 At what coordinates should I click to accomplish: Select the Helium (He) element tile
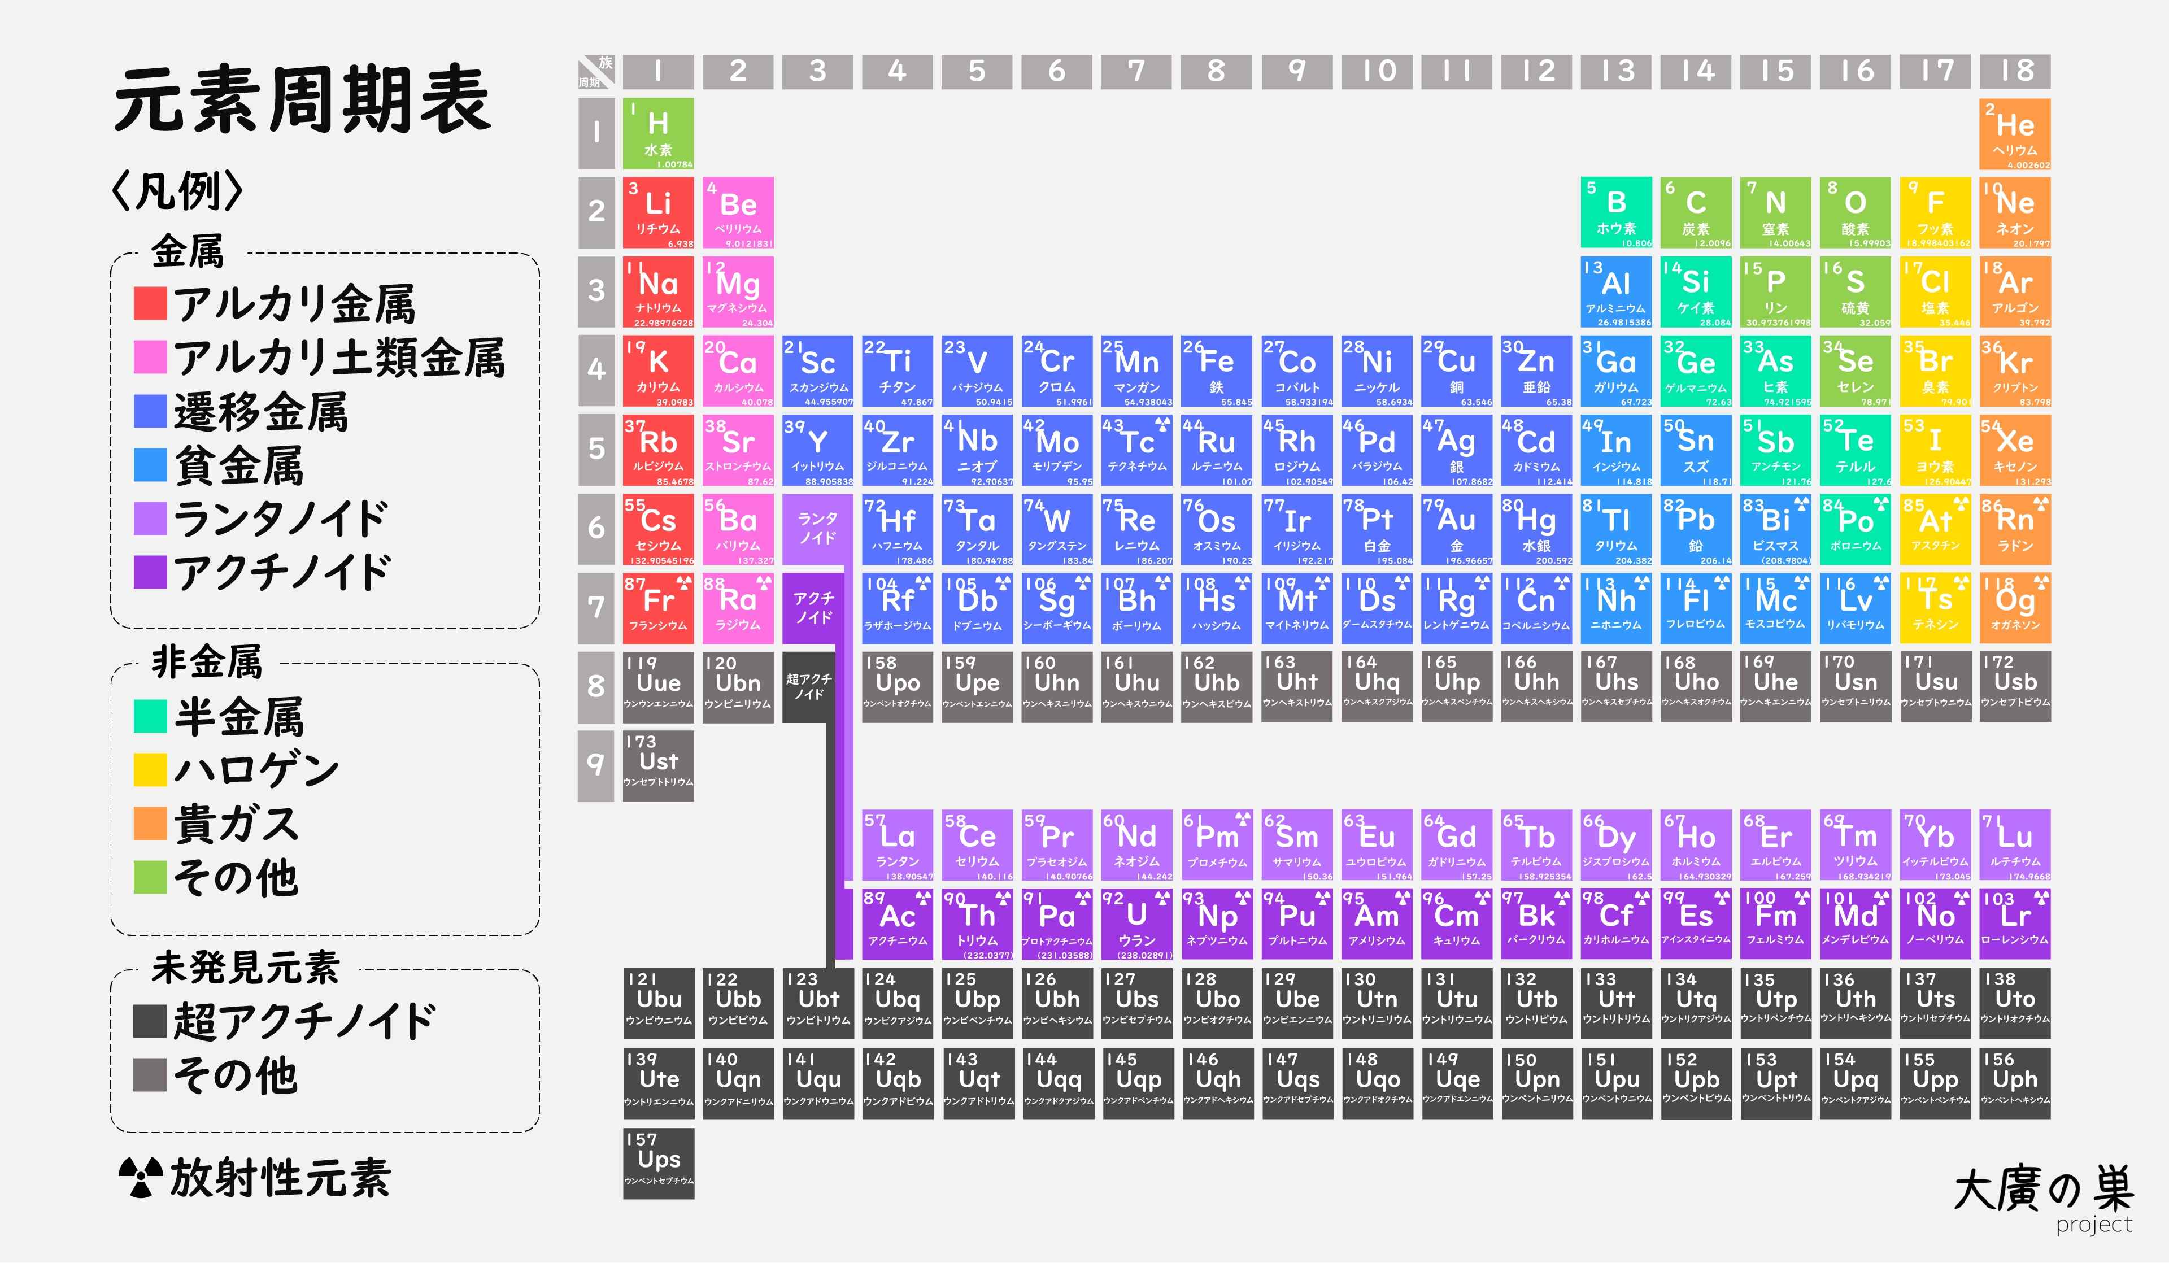pyautogui.click(x=2014, y=133)
